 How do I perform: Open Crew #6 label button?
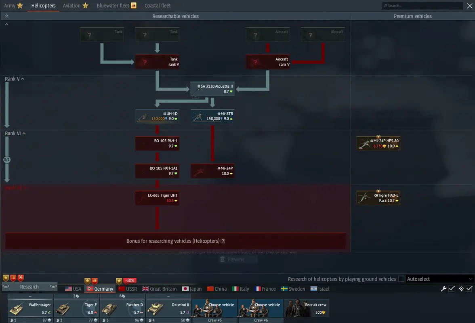point(261,320)
